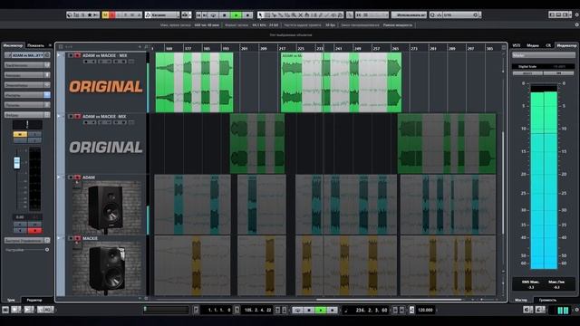Expand the Фейдер section in inspector
This screenshot has width=580, height=326.
point(27,115)
